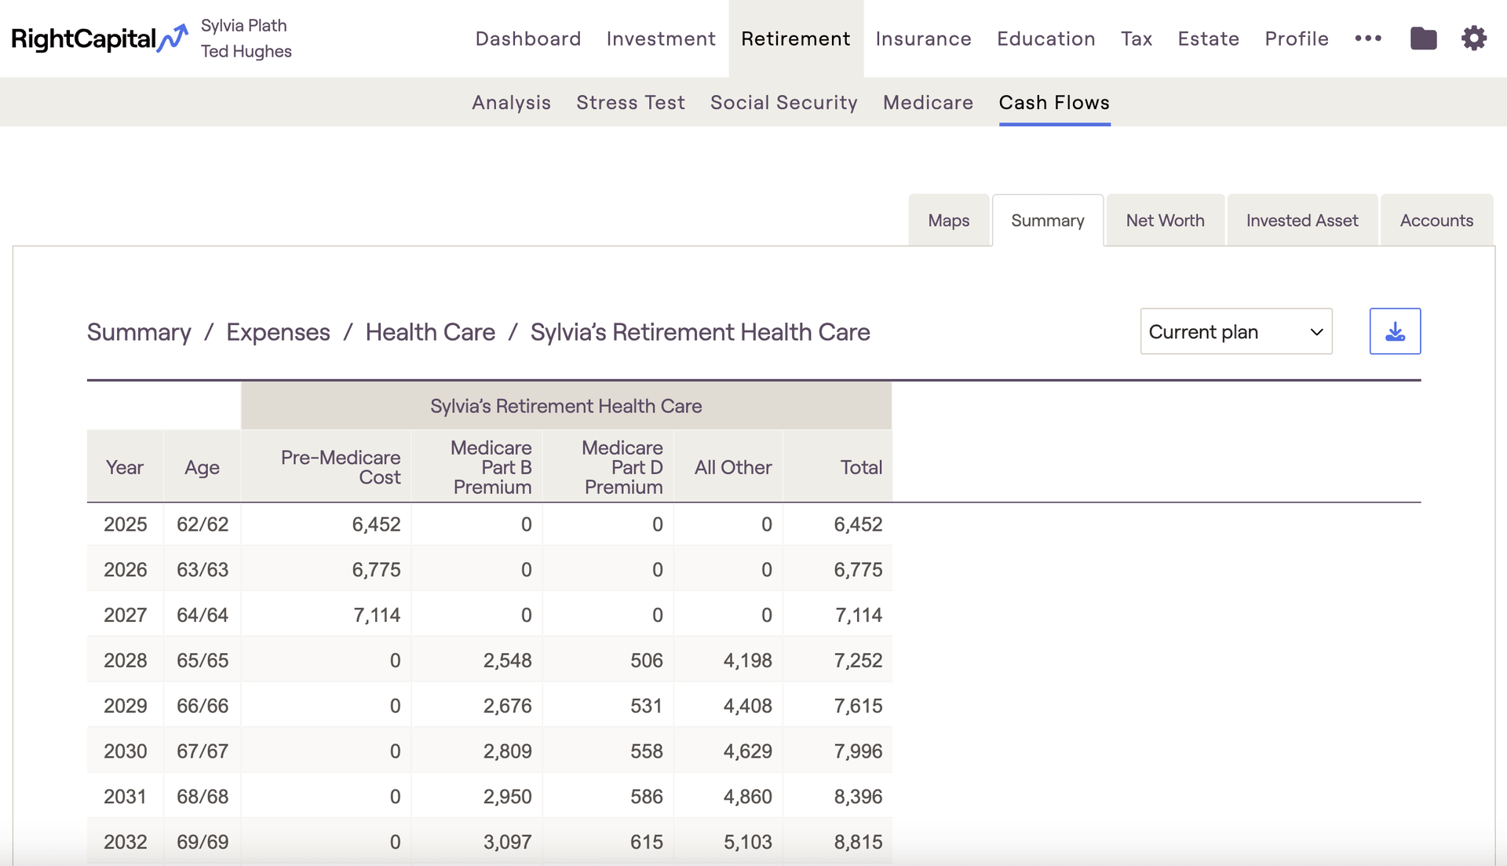
Task: Open the Insurance menu item
Action: tap(923, 38)
